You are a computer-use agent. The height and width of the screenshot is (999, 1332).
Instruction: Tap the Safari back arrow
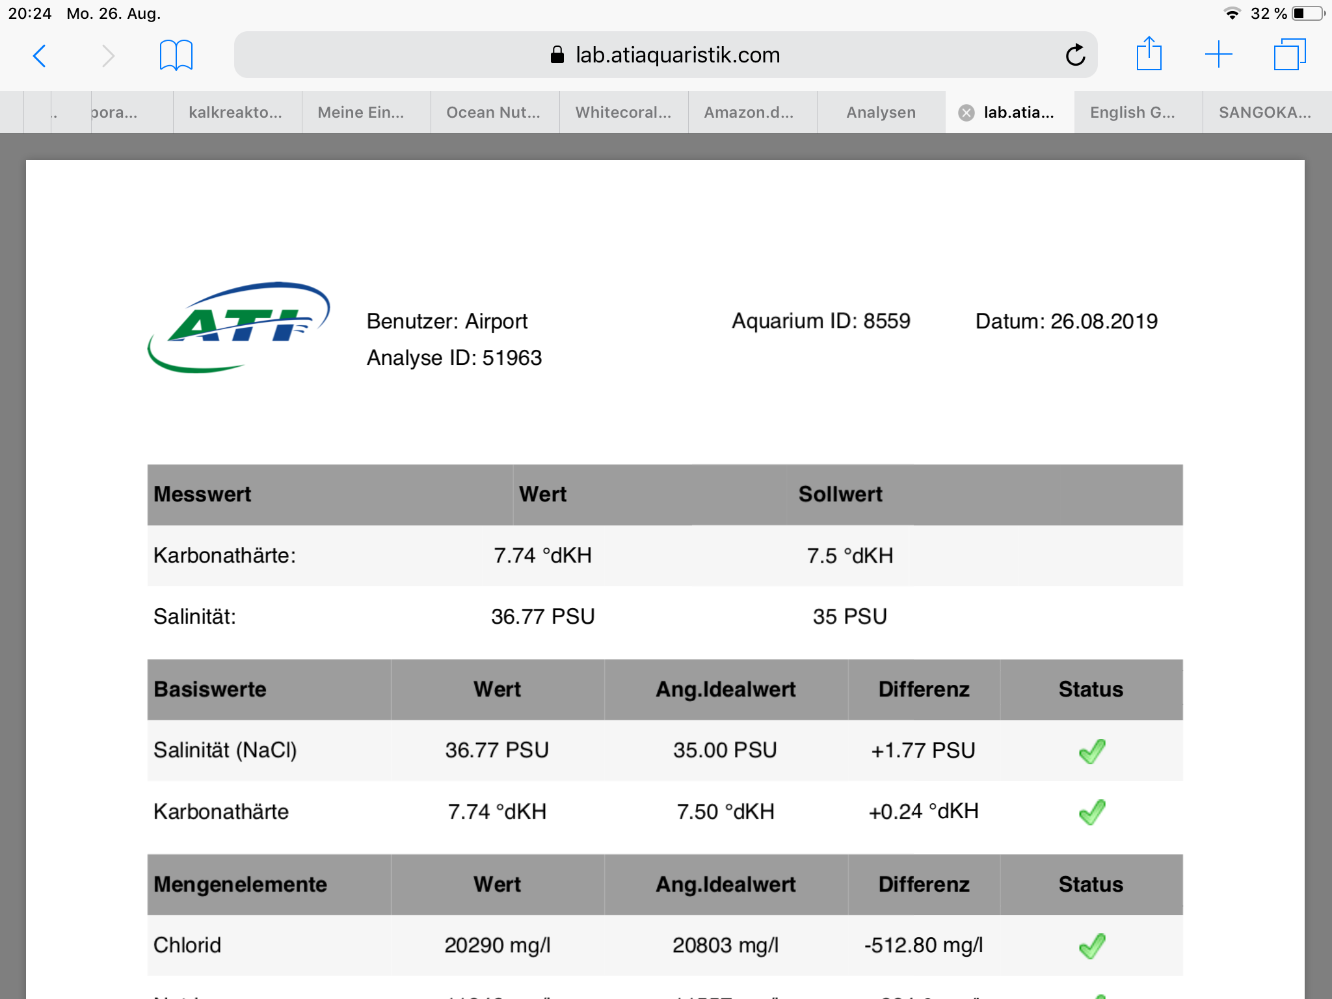click(x=40, y=56)
